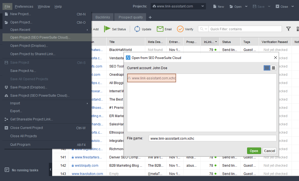
Task: Click the Verify checkmark icon
Action: 180,29
